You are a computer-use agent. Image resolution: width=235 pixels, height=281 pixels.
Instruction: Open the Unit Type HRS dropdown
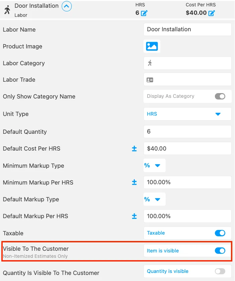(187, 114)
